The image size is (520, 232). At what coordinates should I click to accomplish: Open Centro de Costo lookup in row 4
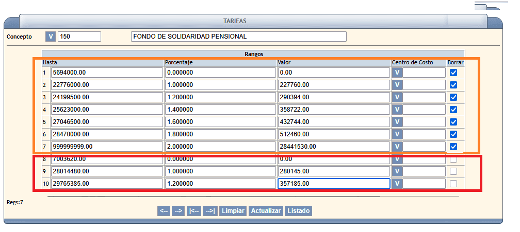pyautogui.click(x=397, y=110)
